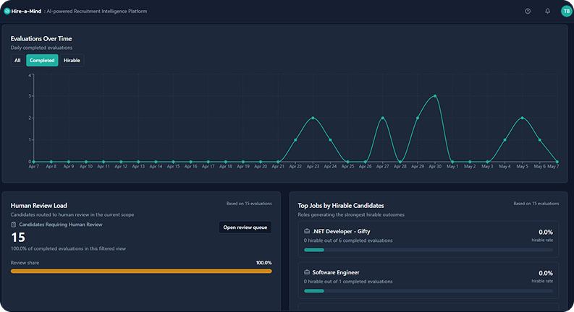Click the Human Review Load heading
Viewport: 574px width, 312px height.
[39, 206]
